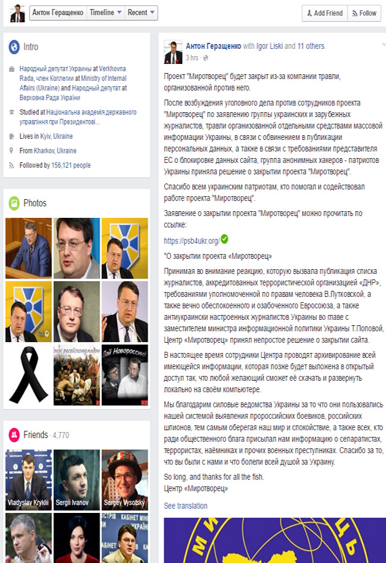
Task: Open the https://psb4ukr.org/ link
Action: click(x=192, y=241)
